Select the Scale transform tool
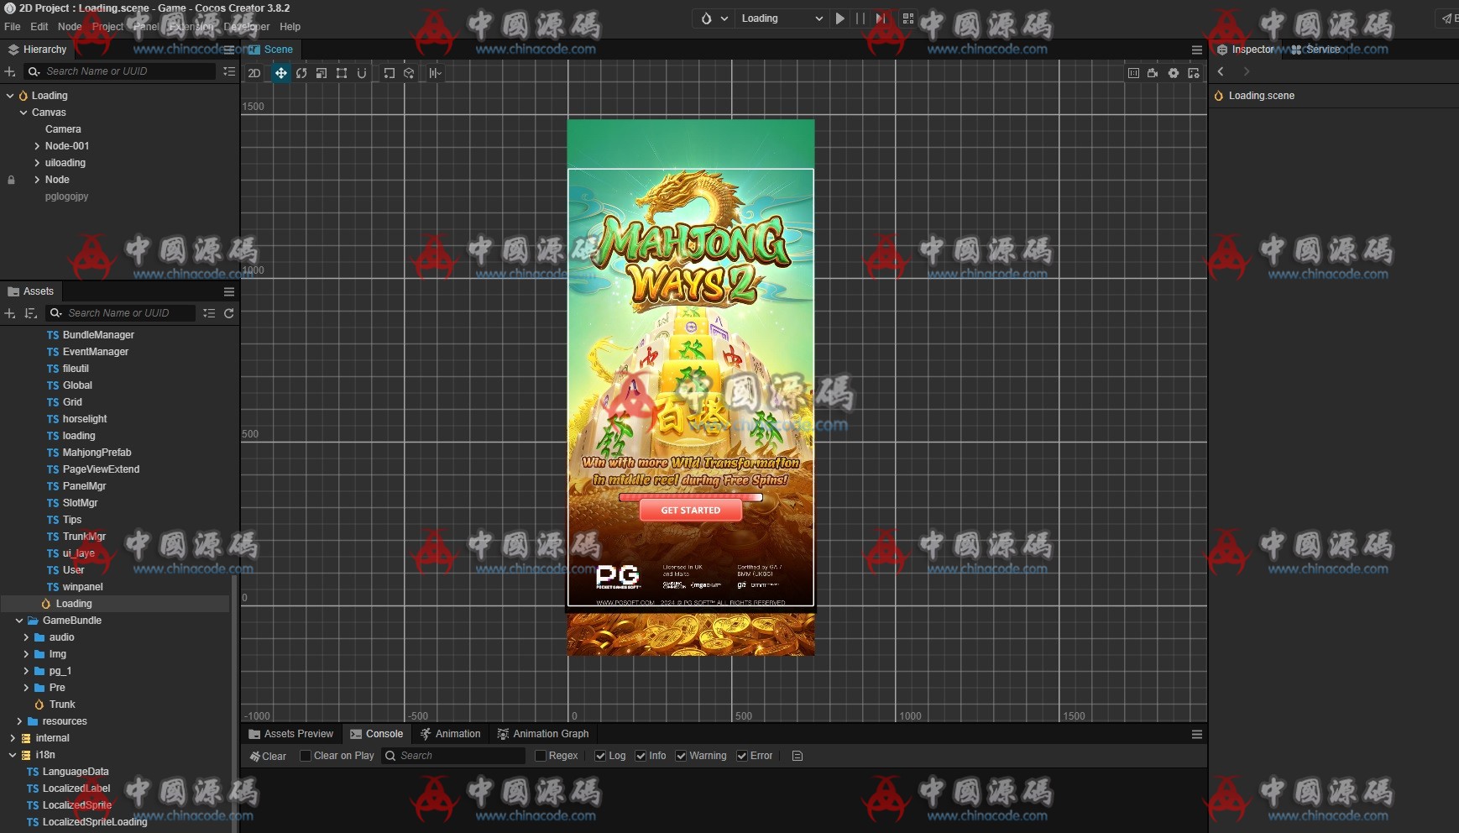This screenshot has height=833, width=1459. 322,73
